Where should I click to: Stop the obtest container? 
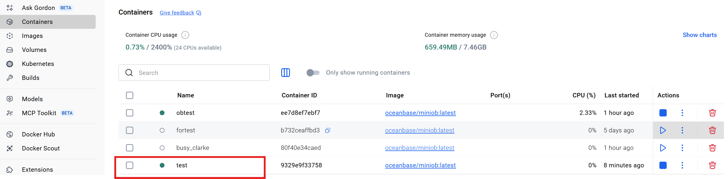(663, 113)
